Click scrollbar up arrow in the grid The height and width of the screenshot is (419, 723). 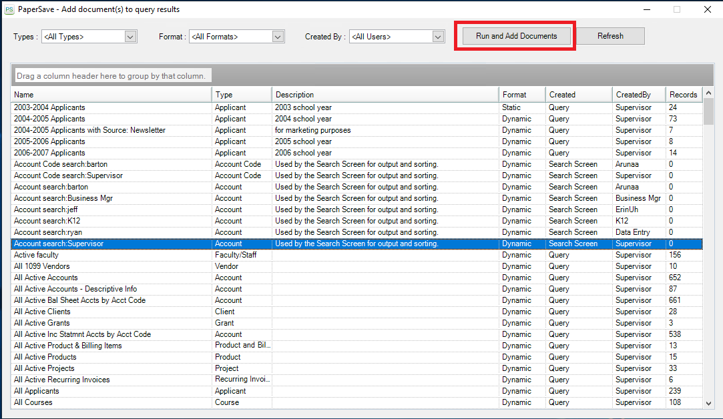pos(709,95)
